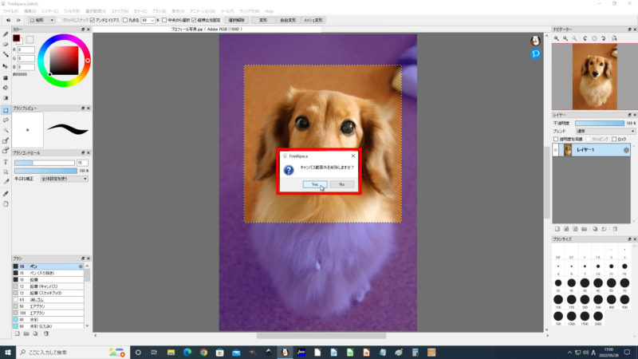638x359 pixels.
Task: Duplicate the layer in Layer panel
Action: pyautogui.click(x=595, y=229)
